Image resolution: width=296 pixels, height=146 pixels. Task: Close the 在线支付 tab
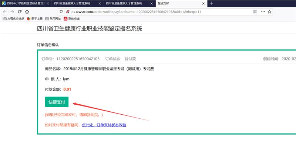(x=203, y=4)
